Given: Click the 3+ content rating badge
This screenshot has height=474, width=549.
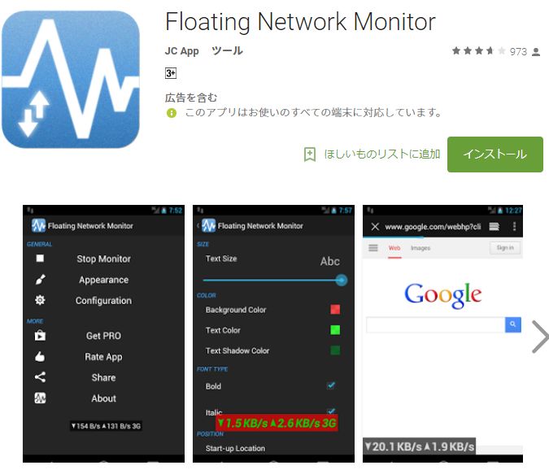Looking at the screenshot, I should pyautogui.click(x=171, y=73).
